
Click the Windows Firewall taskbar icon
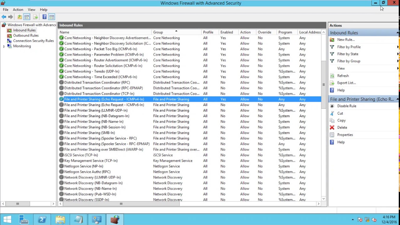click(x=115, y=220)
